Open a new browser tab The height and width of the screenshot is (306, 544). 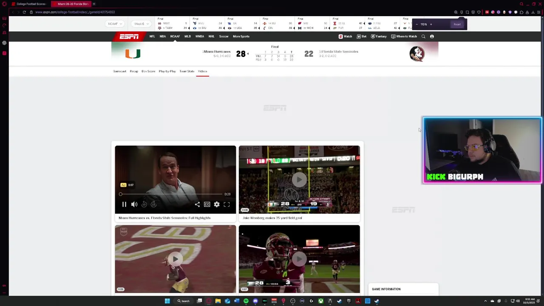click(x=94, y=4)
